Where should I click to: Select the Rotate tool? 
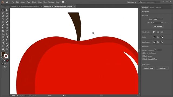point(3,28)
